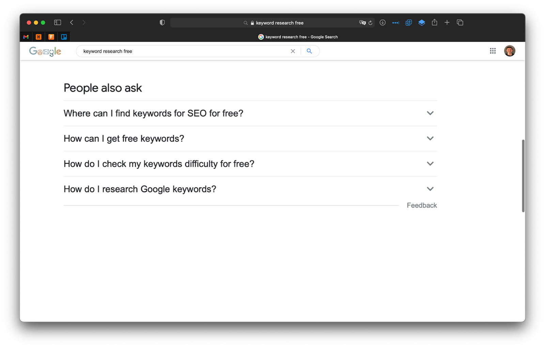Image resolution: width=545 pixels, height=348 pixels.
Task: Click the Feedback link
Action: (422, 205)
